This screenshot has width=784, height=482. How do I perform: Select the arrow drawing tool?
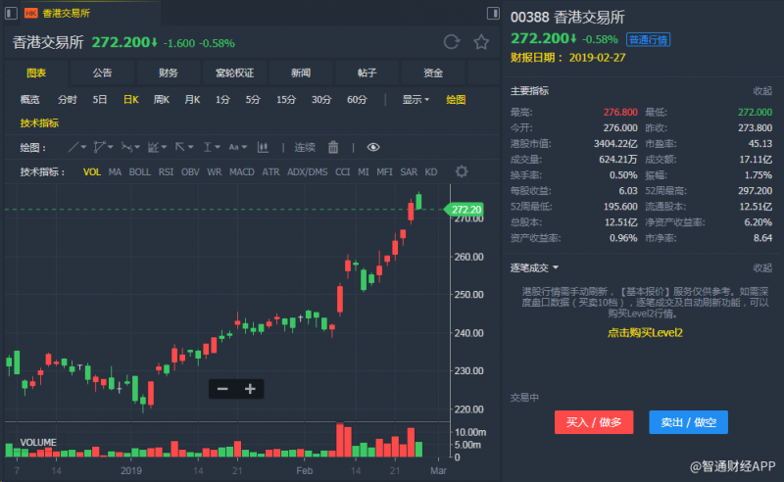tap(180, 147)
